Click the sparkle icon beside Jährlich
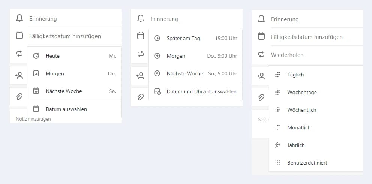372x184 pixels. click(x=278, y=145)
